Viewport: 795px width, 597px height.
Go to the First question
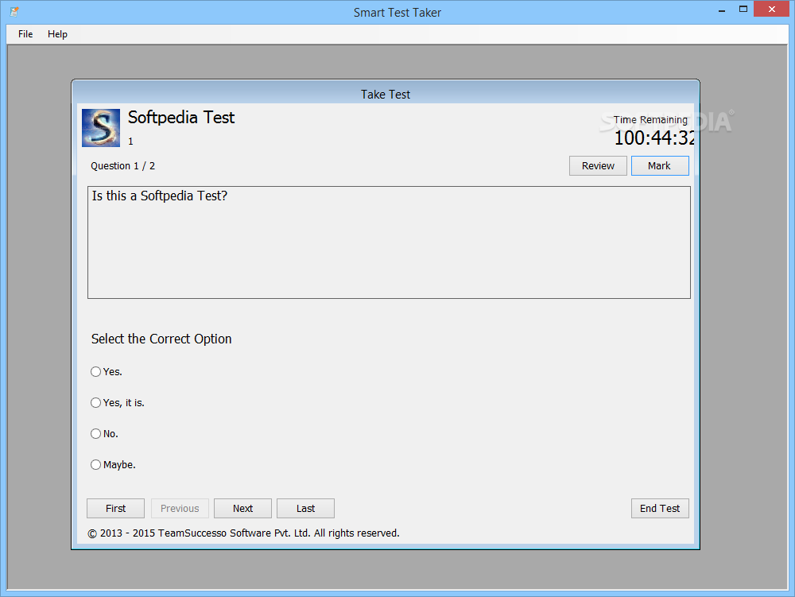[115, 508]
